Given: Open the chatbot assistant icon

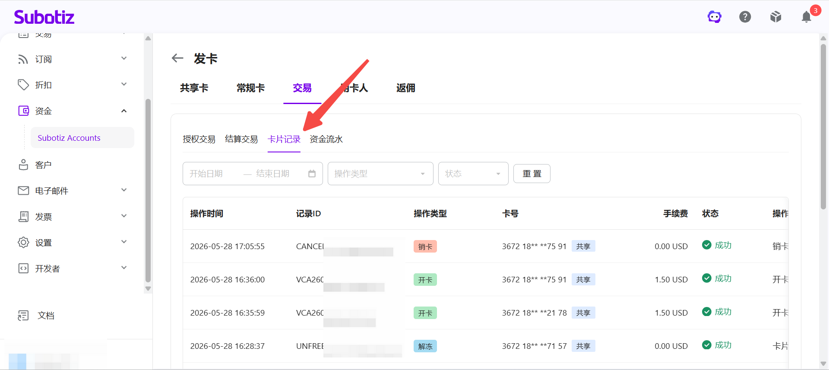Looking at the screenshot, I should tap(715, 17).
